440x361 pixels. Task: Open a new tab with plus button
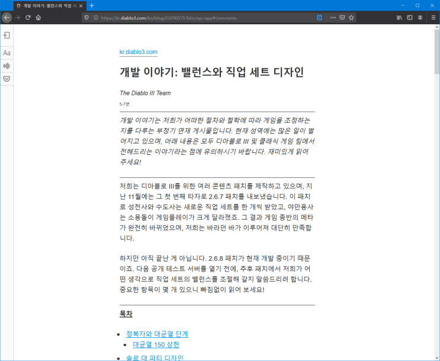(92, 5)
